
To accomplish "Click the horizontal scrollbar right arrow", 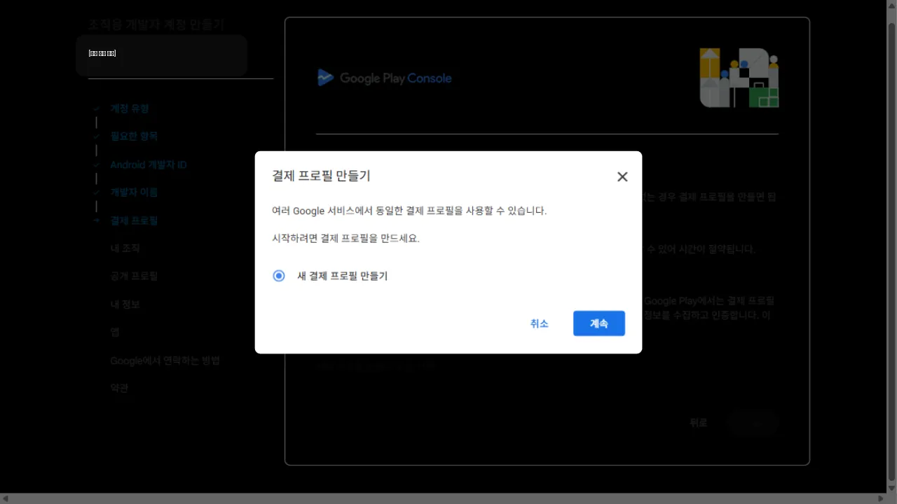I will [881, 498].
